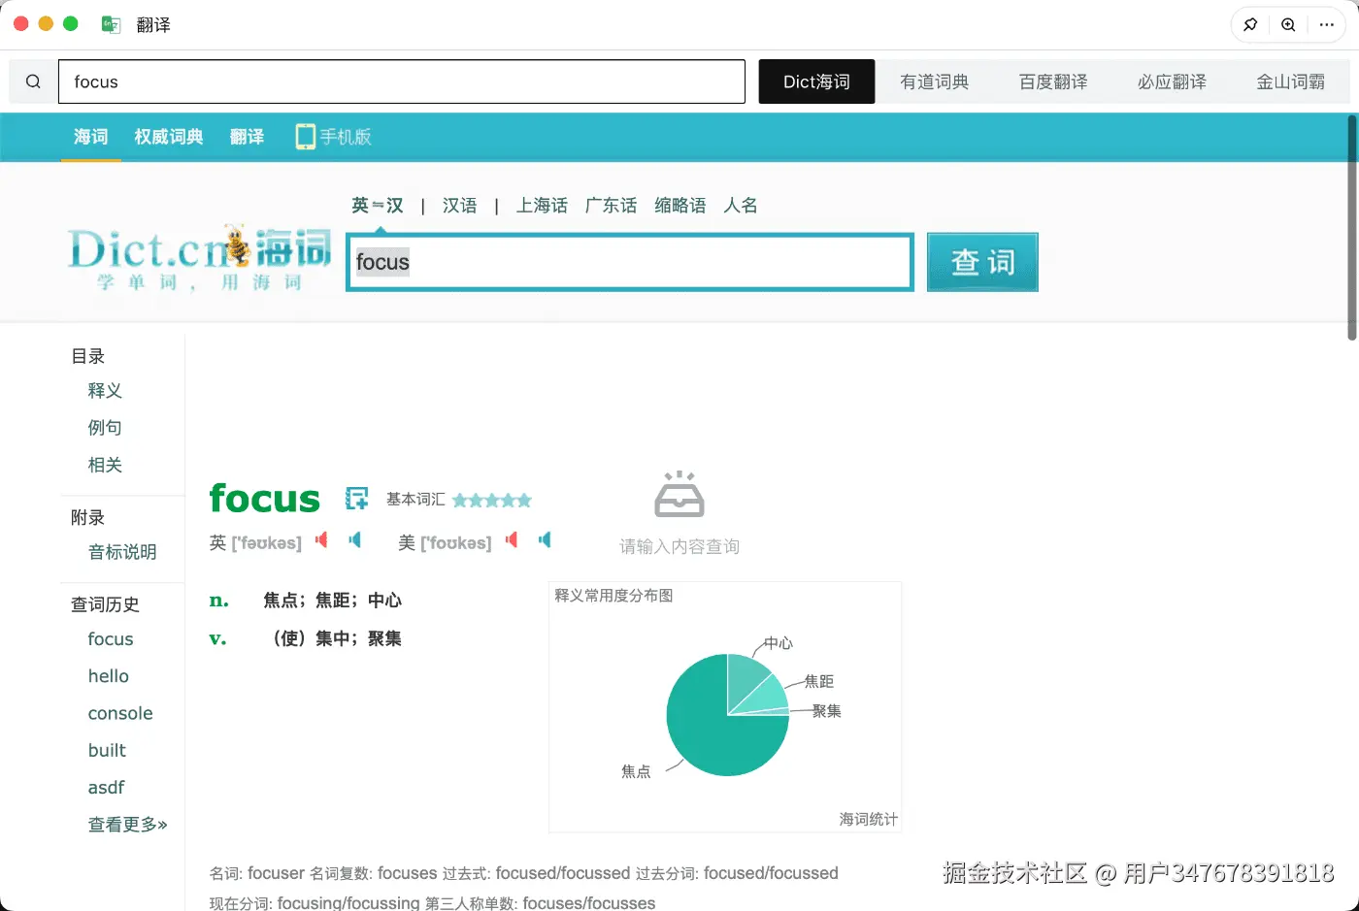Play British male pronunciation blue speaker
Image resolution: width=1359 pixels, height=911 pixels.
coord(354,539)
